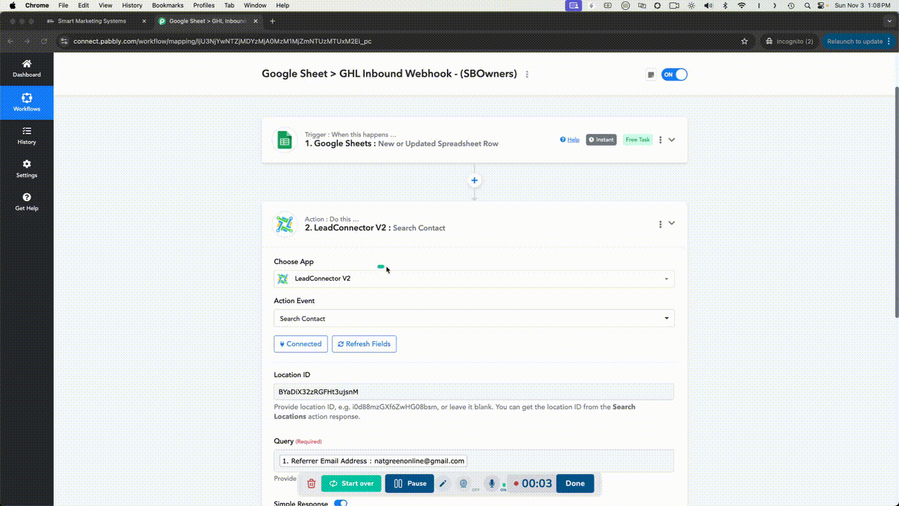
Task: Open the Chrome File menu
Action: (x=63, y=5)
